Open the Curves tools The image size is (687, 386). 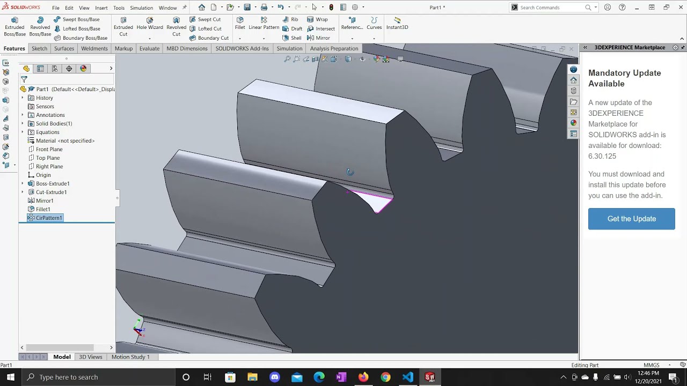coord(374,24)
